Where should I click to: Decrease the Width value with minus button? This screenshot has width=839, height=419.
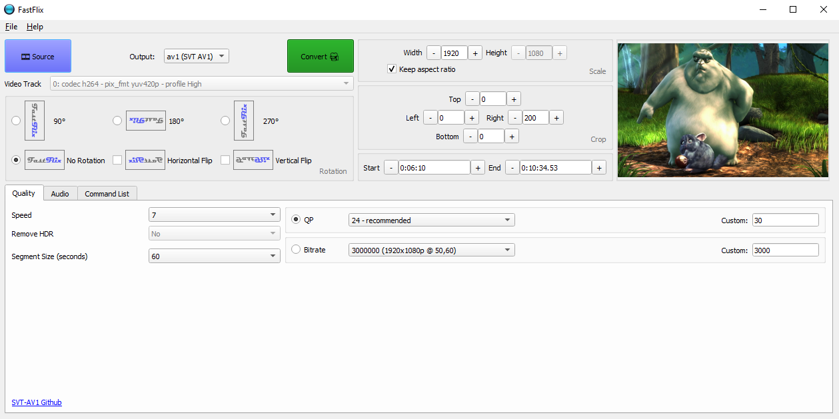click(x=433, y=53)
